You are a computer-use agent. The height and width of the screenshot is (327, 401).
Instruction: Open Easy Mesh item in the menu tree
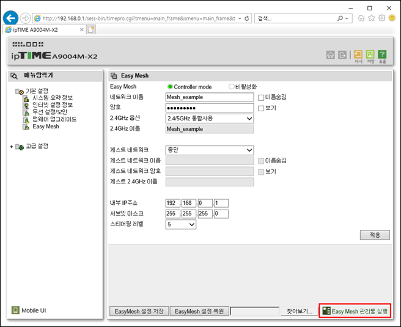coord(46,127)
